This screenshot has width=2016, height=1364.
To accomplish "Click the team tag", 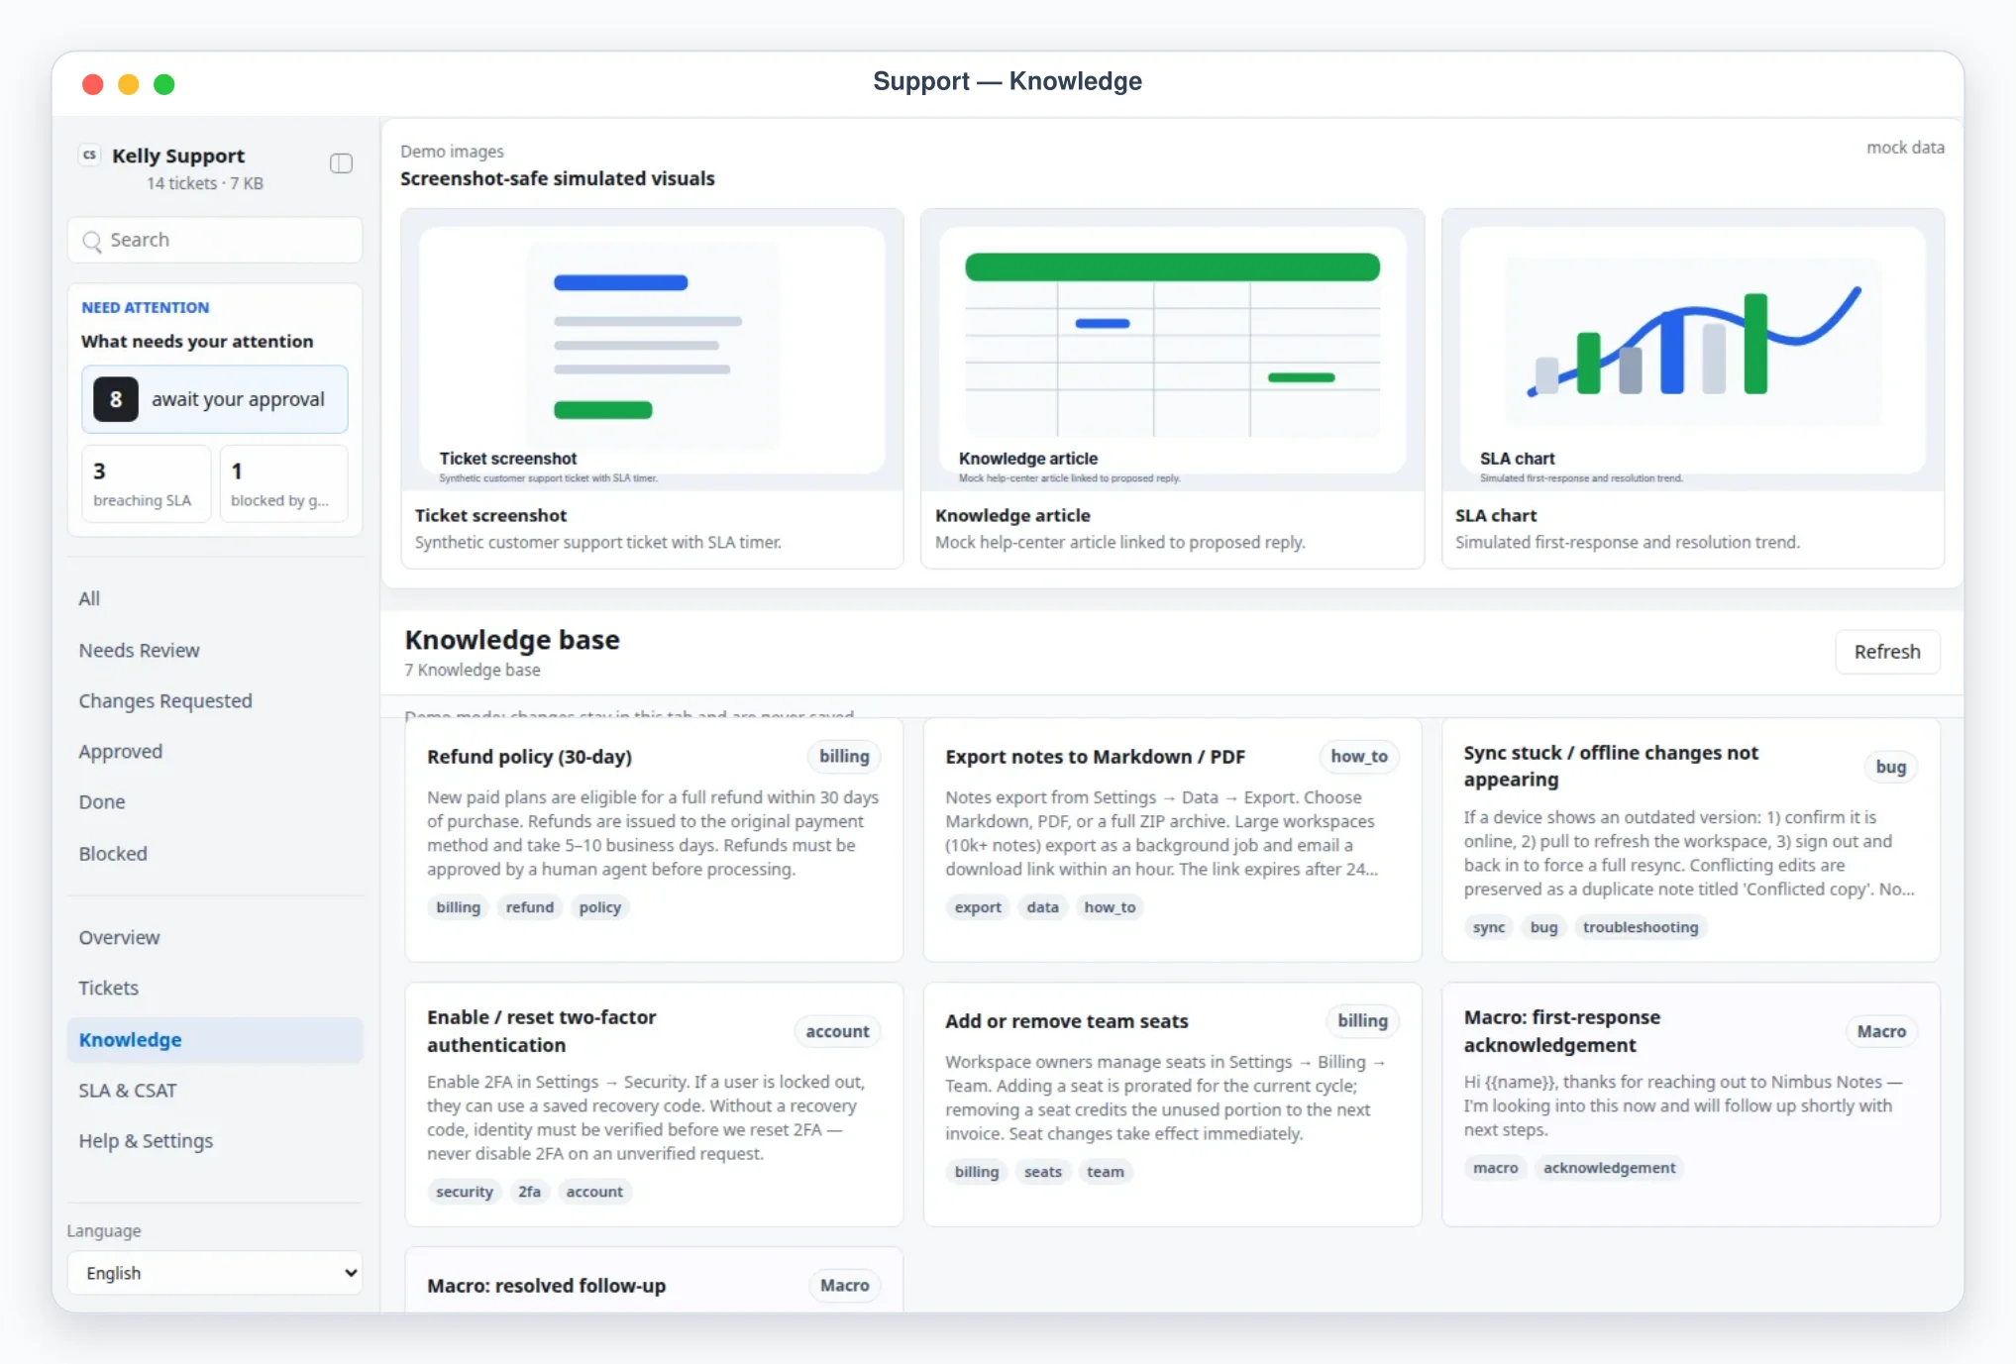I will (x=1105, y=1172).
